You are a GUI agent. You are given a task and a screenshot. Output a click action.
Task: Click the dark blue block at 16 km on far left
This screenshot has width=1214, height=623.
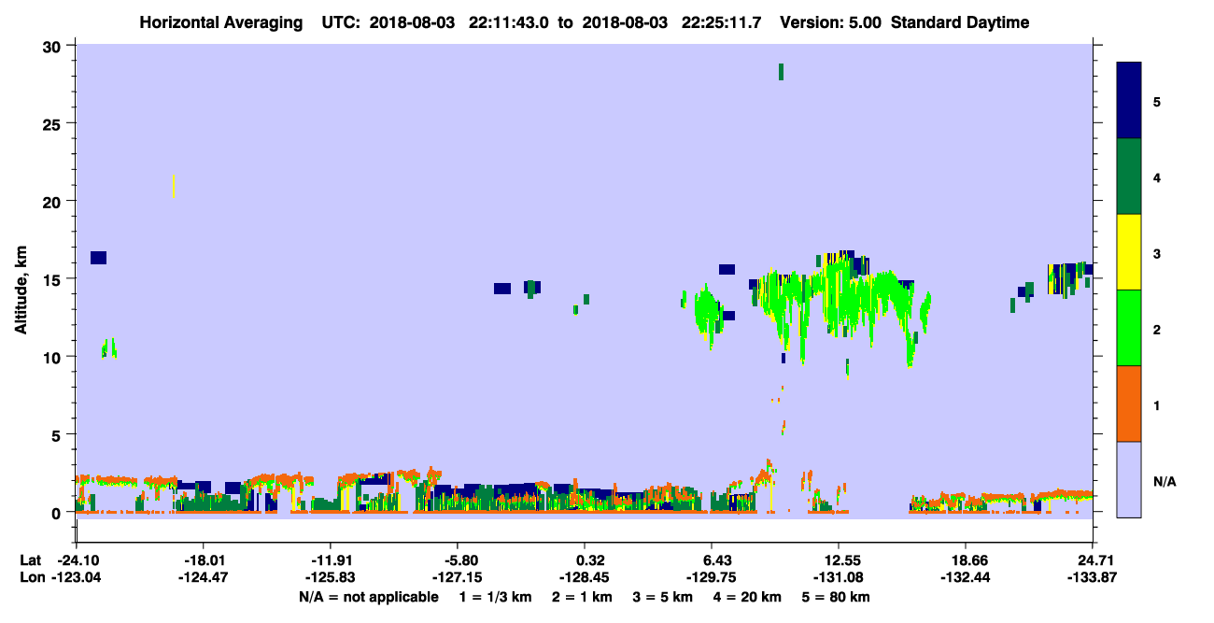(x=98, y=258)
